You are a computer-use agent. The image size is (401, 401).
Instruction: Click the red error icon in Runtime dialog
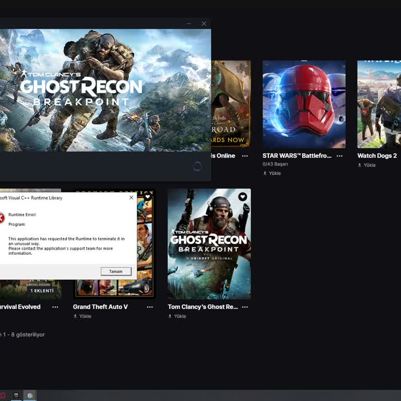point(2,218)
